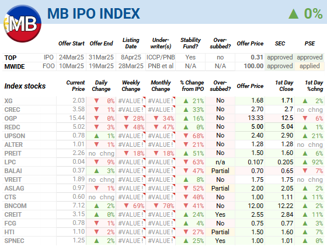Click the ICCP/PNB underwriter cell
This screenshot has height=250, width=327.
click(161, 57)
